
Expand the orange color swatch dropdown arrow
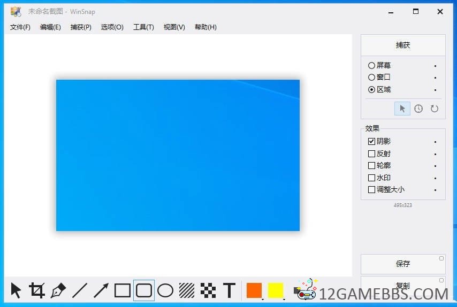click(263, 299)
